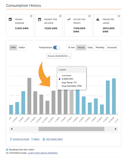This screenshot has width=125, height=158.
Task: Click info icon on So Far This Month card
Action: click(89, 16)
